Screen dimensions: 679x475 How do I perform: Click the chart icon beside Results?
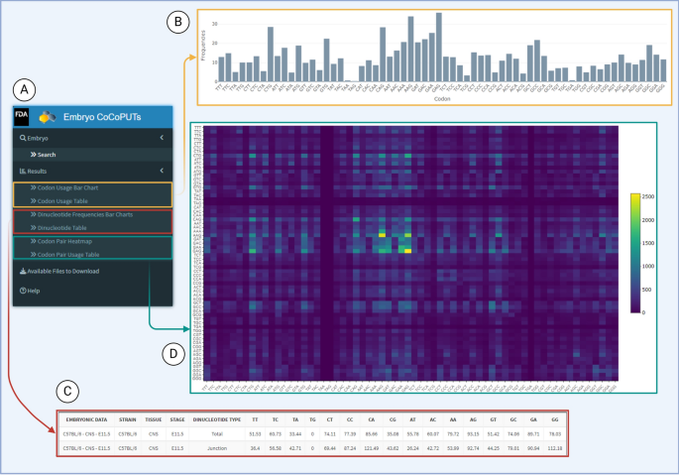point(22,171)
